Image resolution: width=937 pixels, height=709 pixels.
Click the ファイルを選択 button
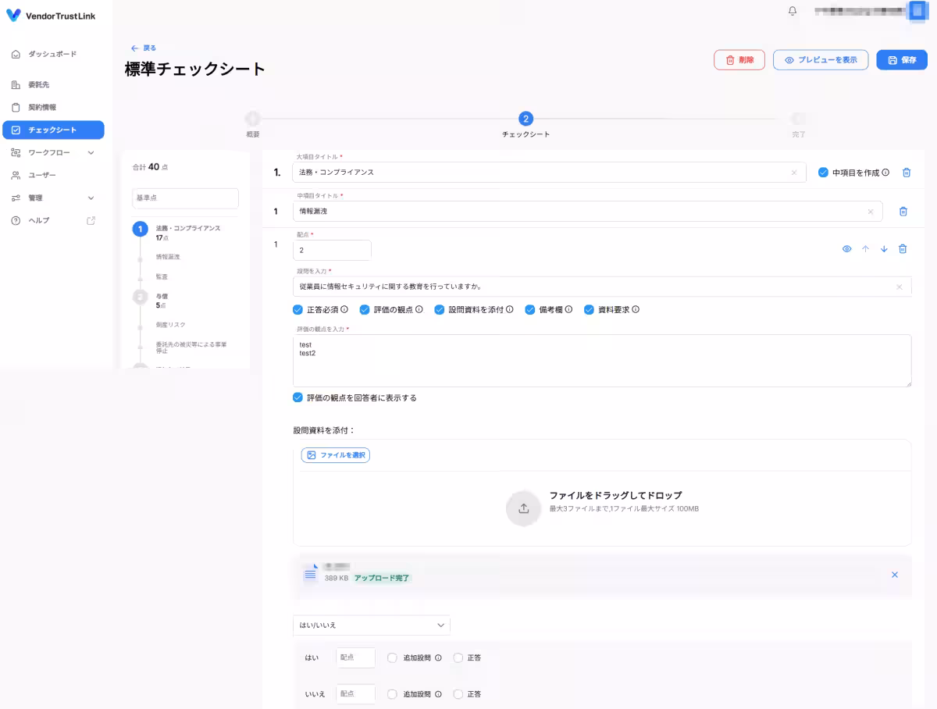pyautogui.click(x=336, y=455)
